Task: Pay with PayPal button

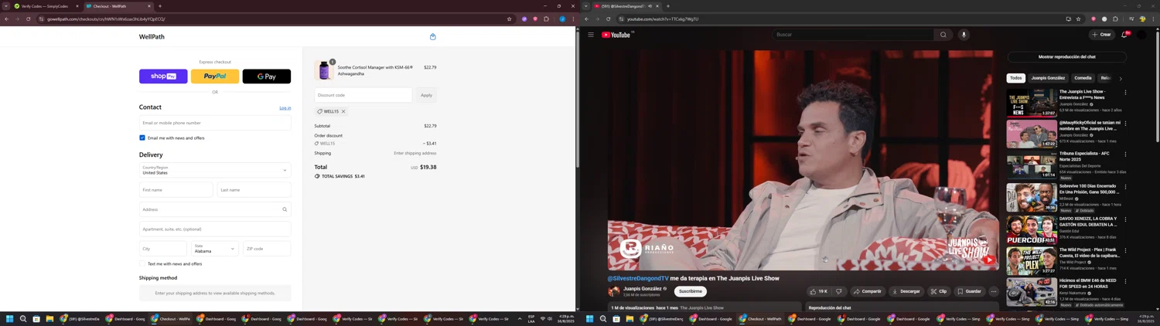Action: point(215,76)
